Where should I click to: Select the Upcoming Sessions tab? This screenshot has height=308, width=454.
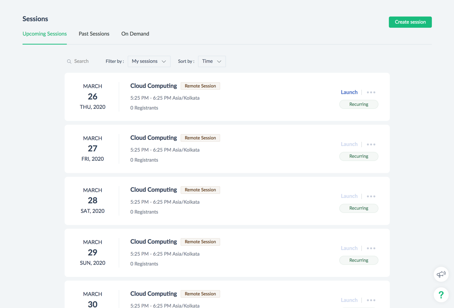45,34
